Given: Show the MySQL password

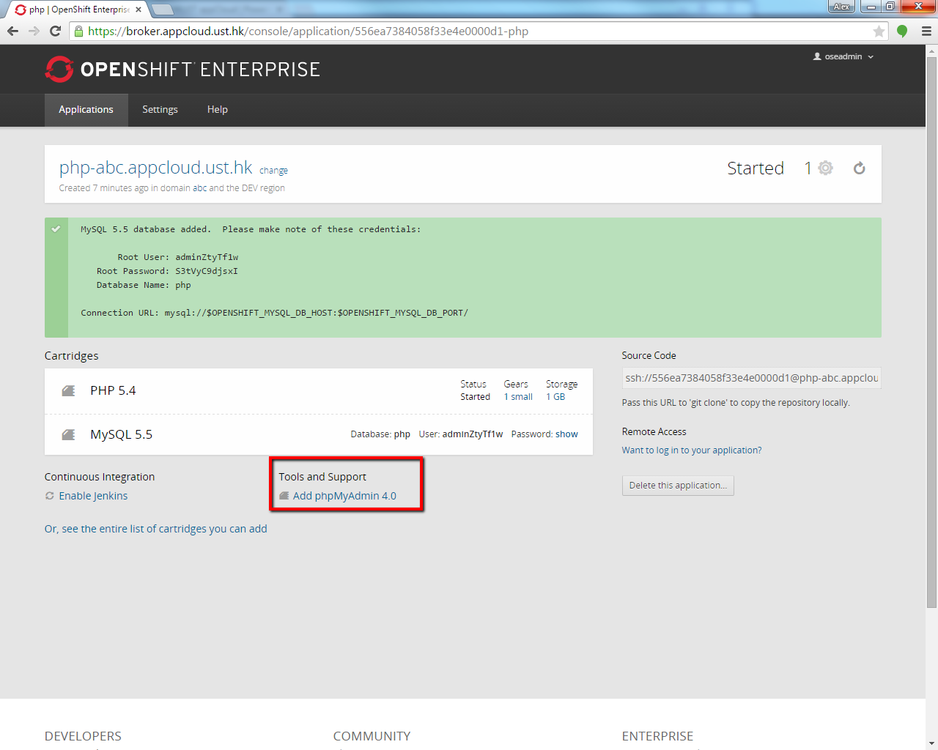Looking at the screenshot, I should click(566, 434).
